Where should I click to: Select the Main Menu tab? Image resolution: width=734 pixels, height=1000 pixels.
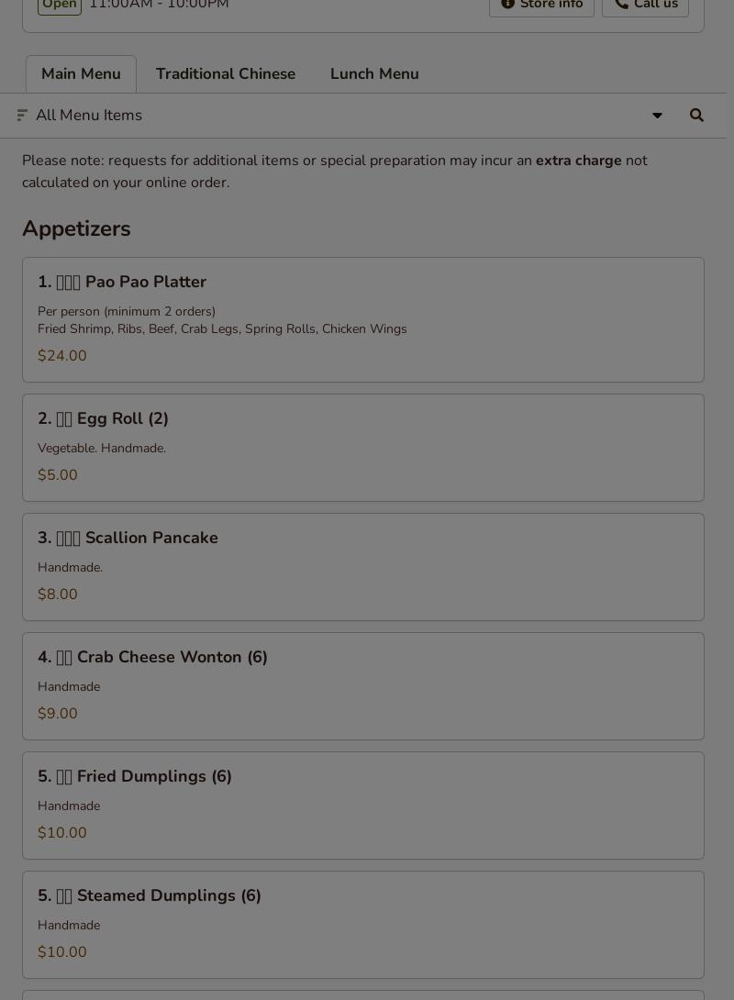81,74
